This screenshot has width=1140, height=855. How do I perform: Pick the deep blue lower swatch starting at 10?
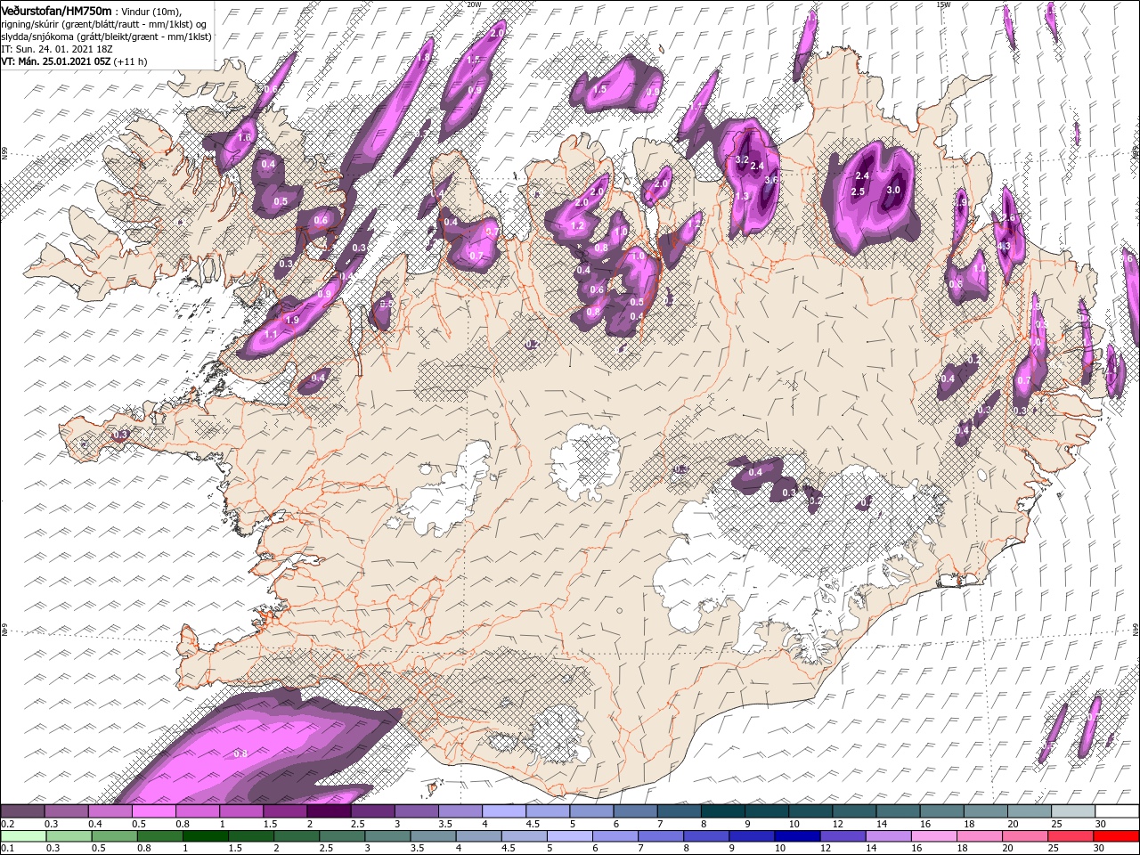(x=798, y=836)
